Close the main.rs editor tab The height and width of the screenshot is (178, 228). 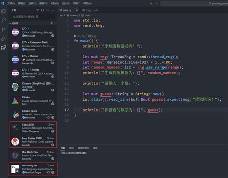coord(77,10)
